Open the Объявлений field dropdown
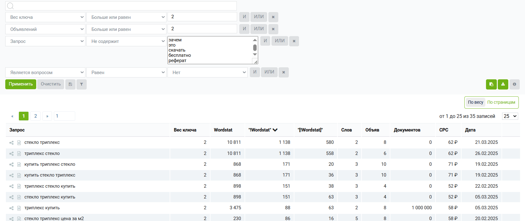Screen dimensions: 525x221 45,29
